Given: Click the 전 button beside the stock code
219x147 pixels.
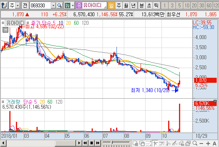Looking at the screenshot, I should coord(25,5).
